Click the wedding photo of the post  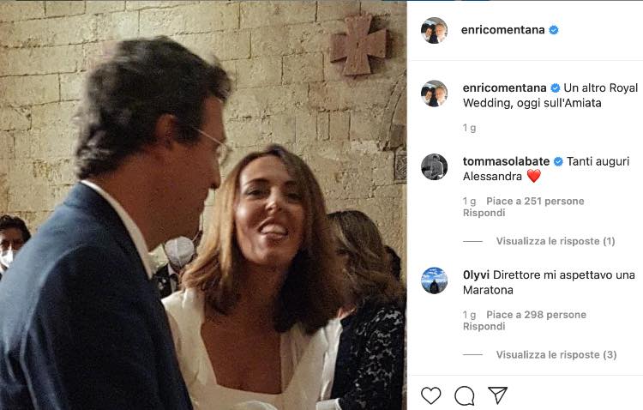pyautogui.click(x=203, y=205)
